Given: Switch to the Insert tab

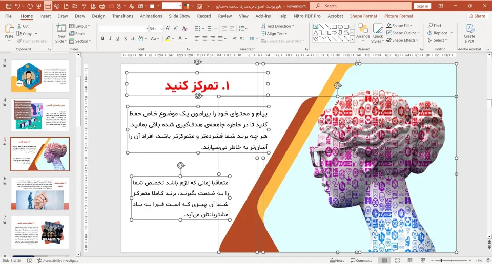Looking at the screenshot, I should click(45, 16).
